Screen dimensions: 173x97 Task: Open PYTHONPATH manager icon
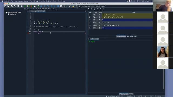pyautogui.click(x=73, y=6)
